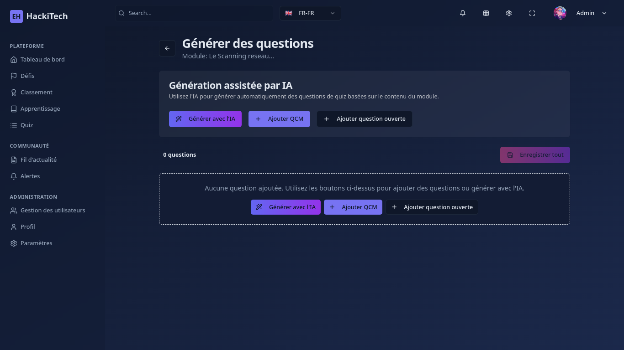Click Ajouter question ouverte in the empty-state box
624x350 pixels.
(432, 207)
